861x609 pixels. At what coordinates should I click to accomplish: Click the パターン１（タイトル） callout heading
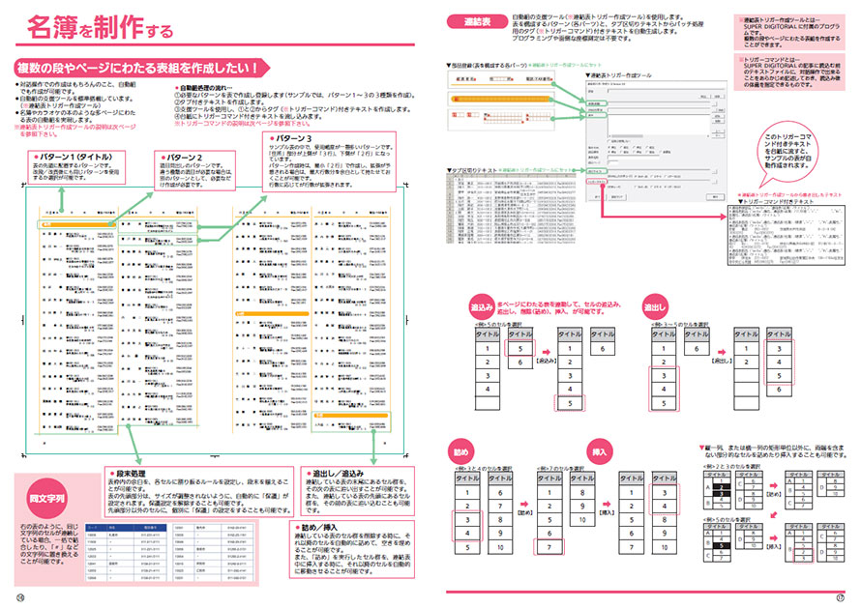pyautogui.click(x=75, y=157)
